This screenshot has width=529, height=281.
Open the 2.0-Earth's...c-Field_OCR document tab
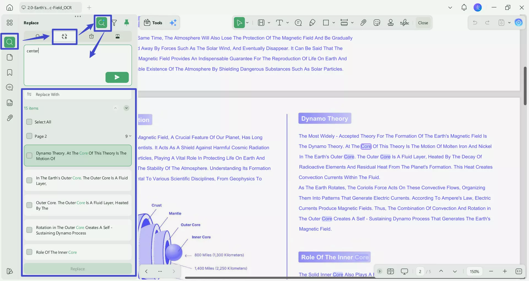coord(50,7)
